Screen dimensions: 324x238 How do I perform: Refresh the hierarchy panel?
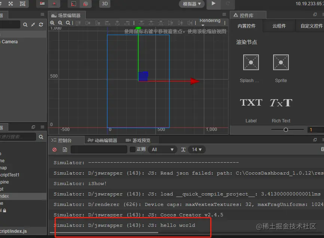tap(41, 25)
